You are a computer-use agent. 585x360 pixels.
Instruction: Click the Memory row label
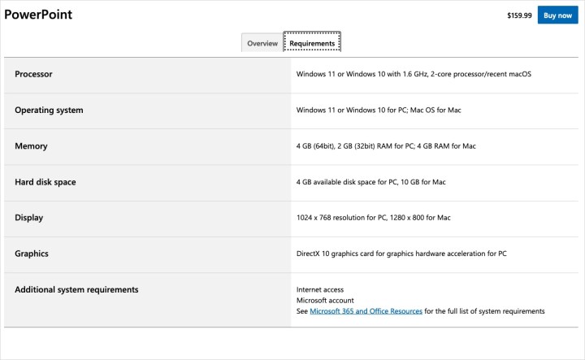[x=31, y=145]
